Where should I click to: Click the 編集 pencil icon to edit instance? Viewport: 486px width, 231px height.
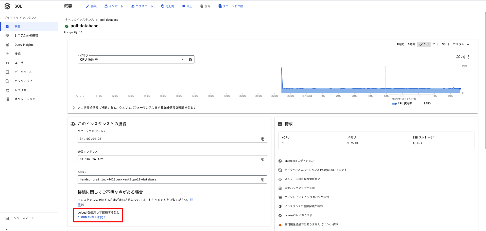(x=88, y=6)
